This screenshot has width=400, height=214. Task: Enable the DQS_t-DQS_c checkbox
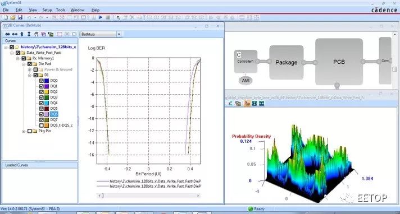[42, 125]
